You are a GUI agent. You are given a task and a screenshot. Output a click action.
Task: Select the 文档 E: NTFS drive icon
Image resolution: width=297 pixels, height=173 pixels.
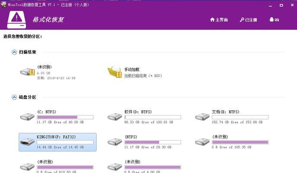pos(202,117)
